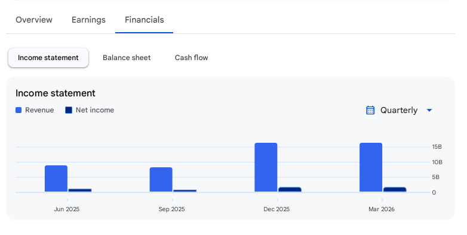Open the Quarterly period dropdown
The image size is (467, 235).
click(399, 110)
